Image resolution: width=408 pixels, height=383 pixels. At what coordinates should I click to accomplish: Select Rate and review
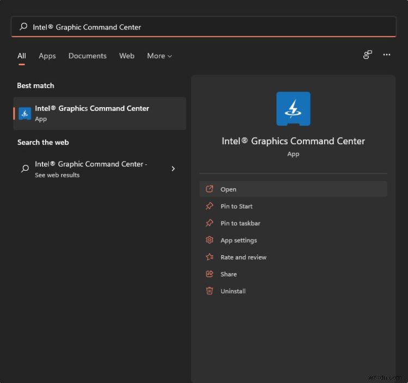click(293, 257)
